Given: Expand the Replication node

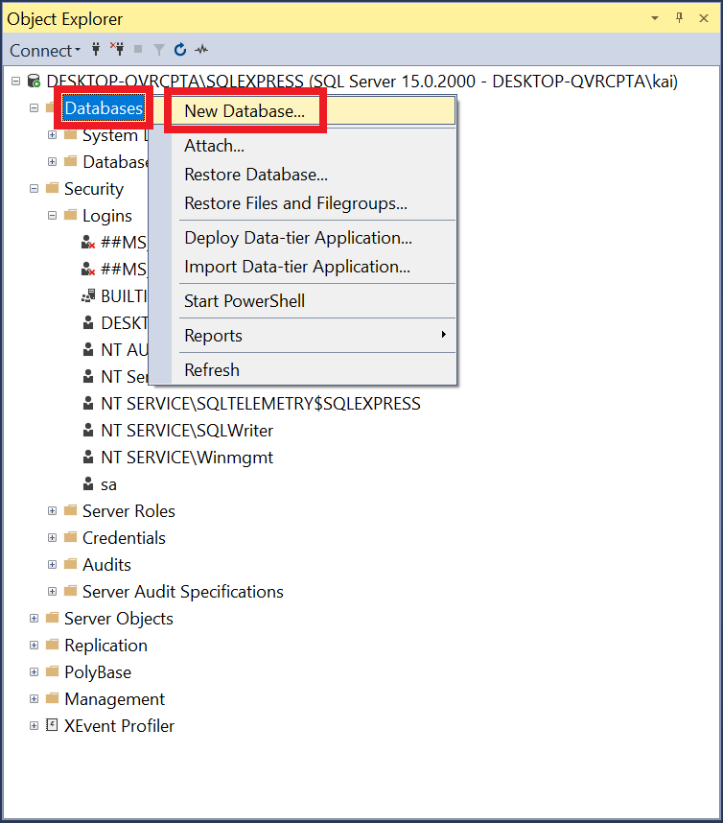Looking at the screenshot, I should pyautogui.click(x=35, y=646).
